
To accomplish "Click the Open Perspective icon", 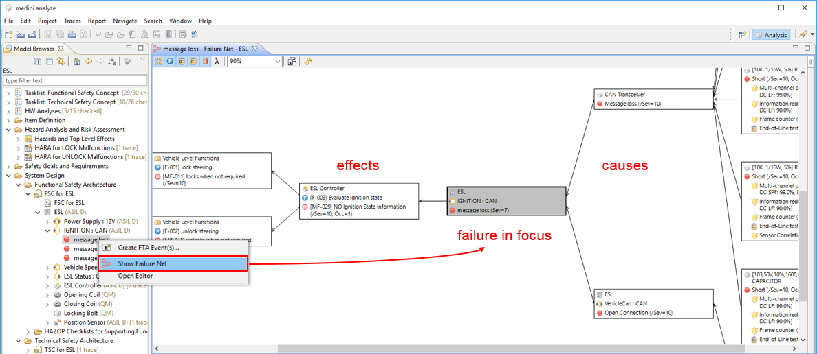I will pos(743,35).
